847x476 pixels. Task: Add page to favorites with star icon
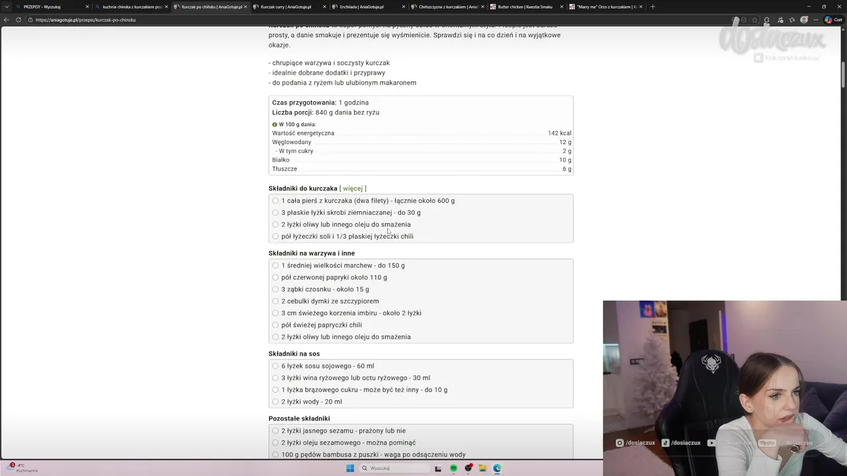(754, 20)
